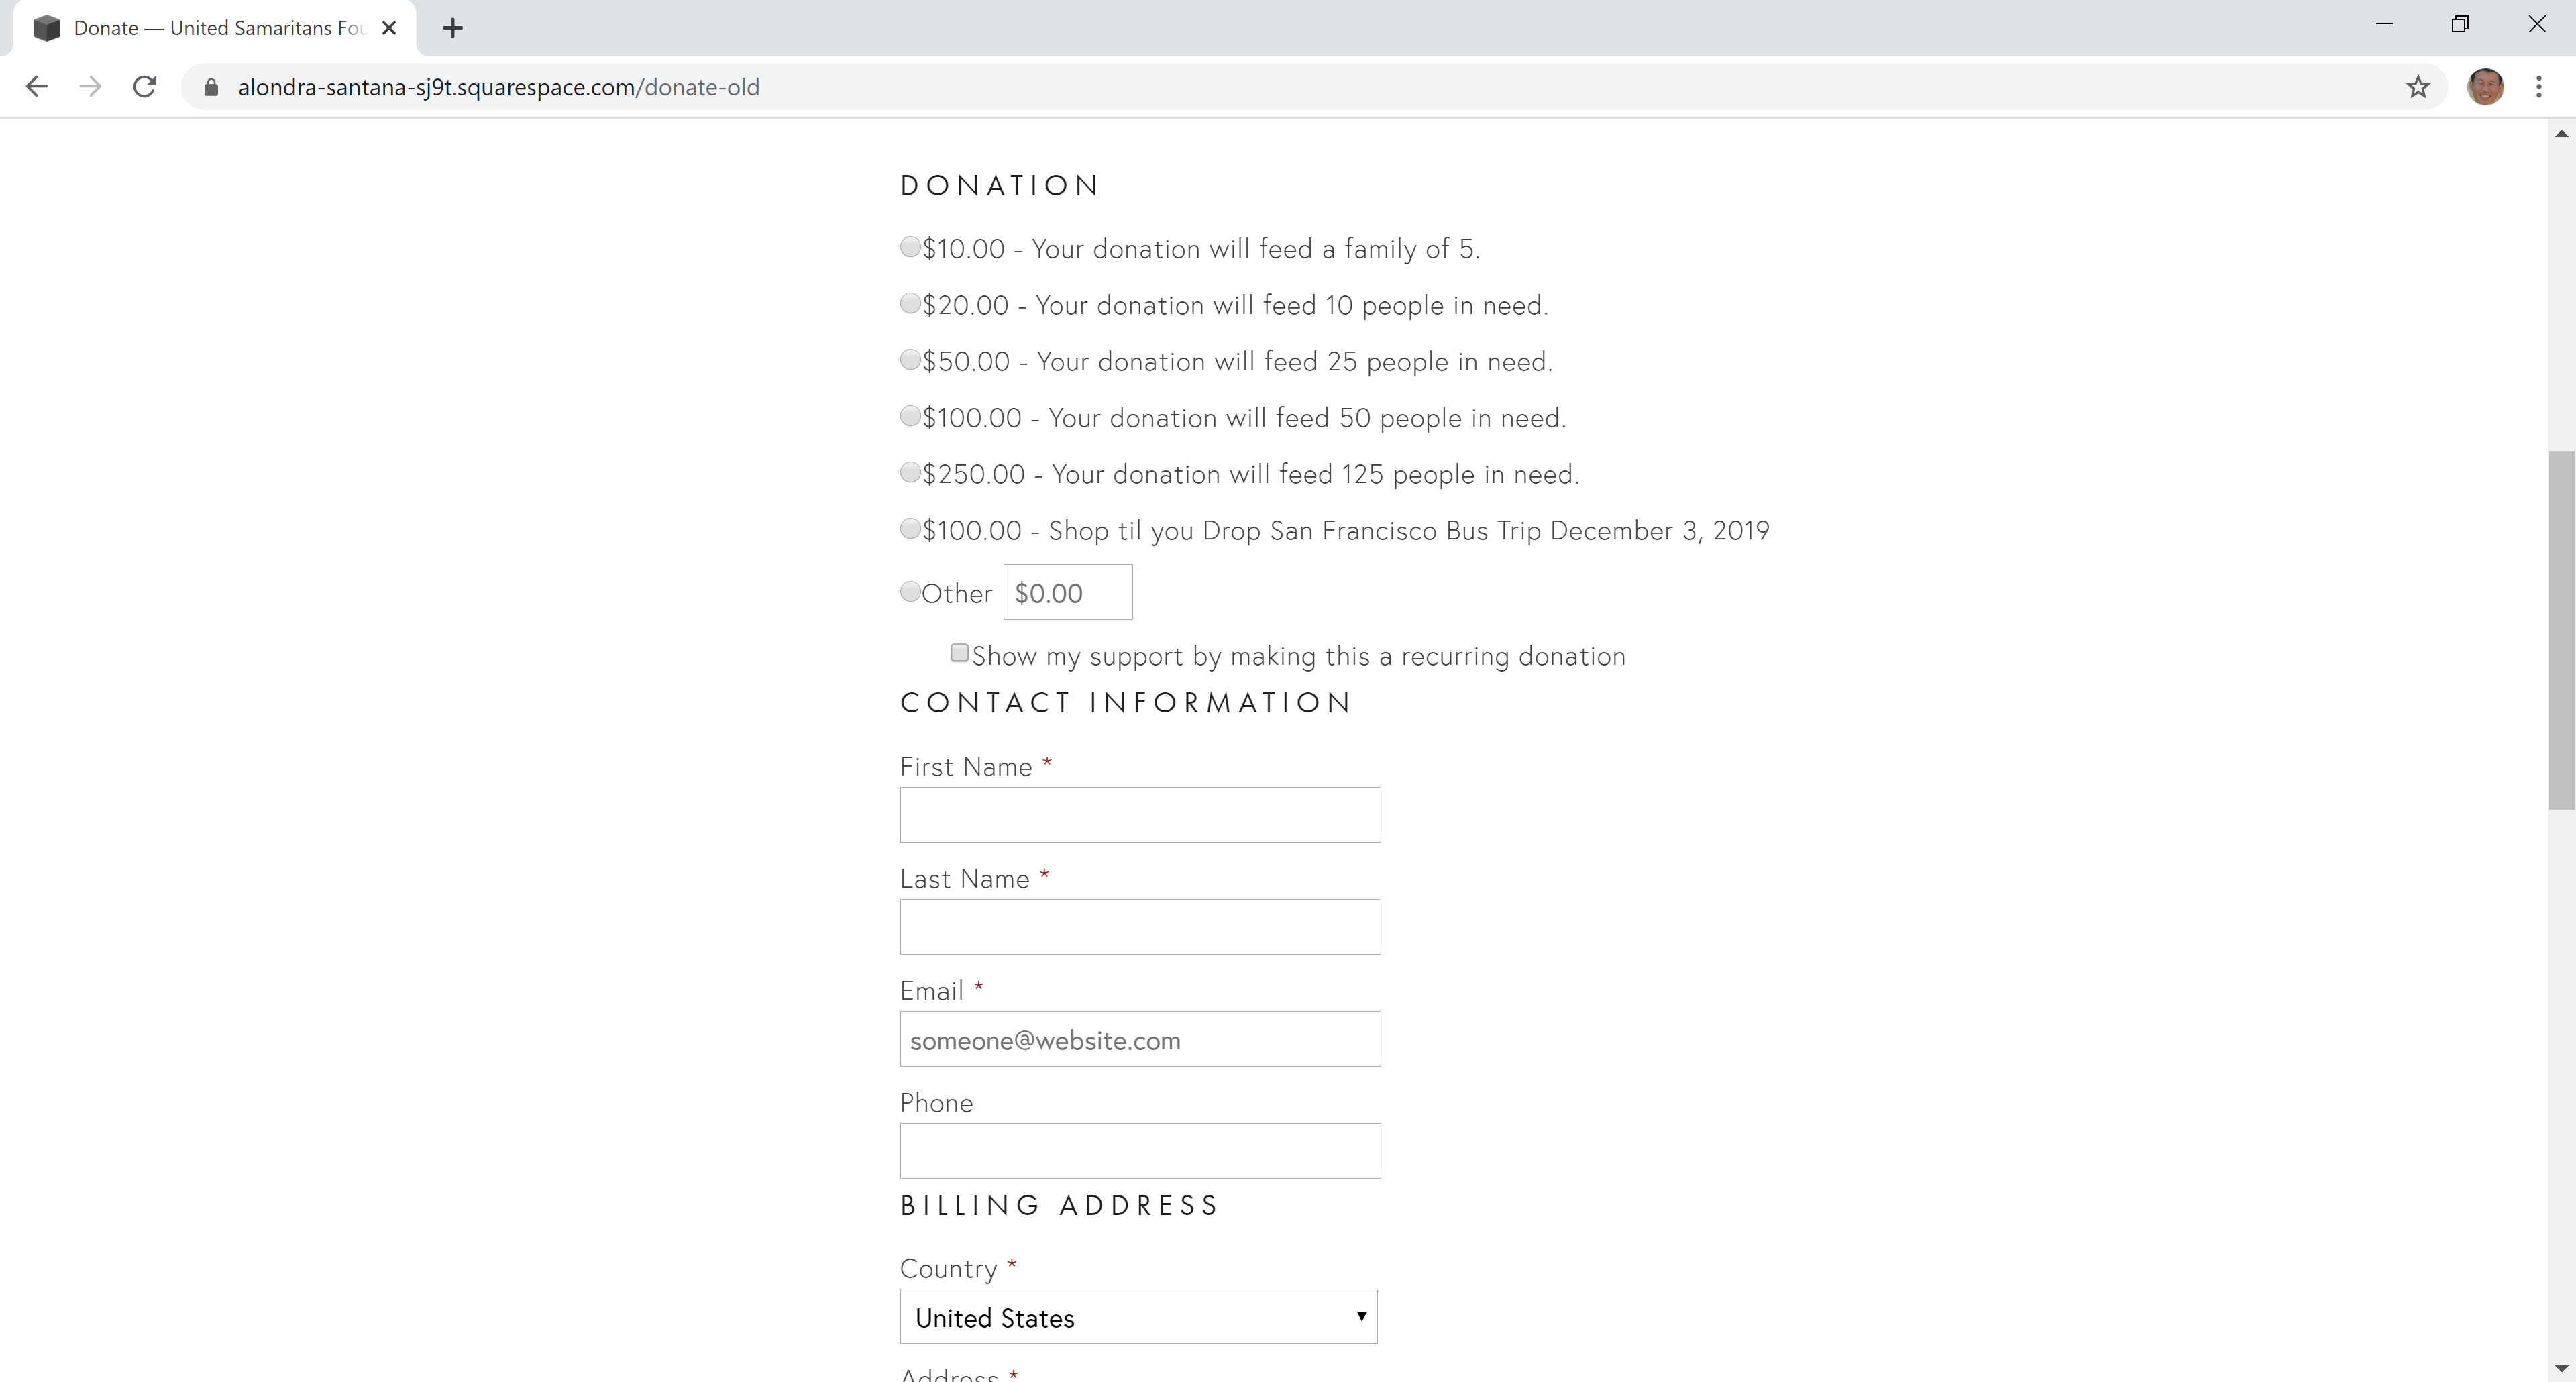Click the recurring donation label text
The height and width of the screenshot is (1382, 2576).
1299,657
